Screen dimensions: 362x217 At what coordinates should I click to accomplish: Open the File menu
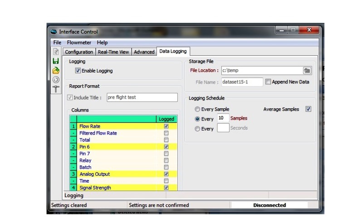click(57, 43)
